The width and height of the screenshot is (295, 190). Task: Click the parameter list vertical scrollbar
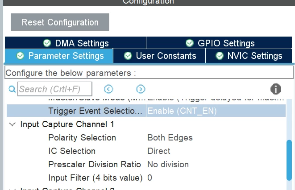tap(289, 160)
